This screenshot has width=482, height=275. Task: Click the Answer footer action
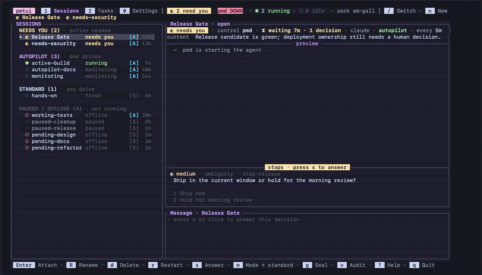208,265
